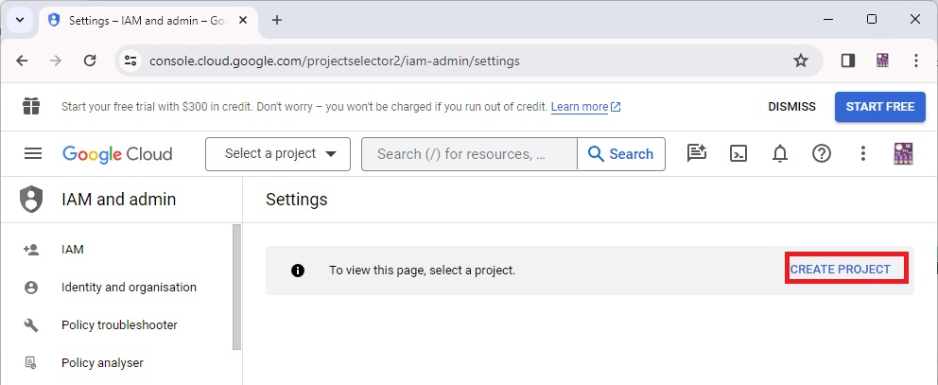Click the IAM add-person icon

point(31,250)
